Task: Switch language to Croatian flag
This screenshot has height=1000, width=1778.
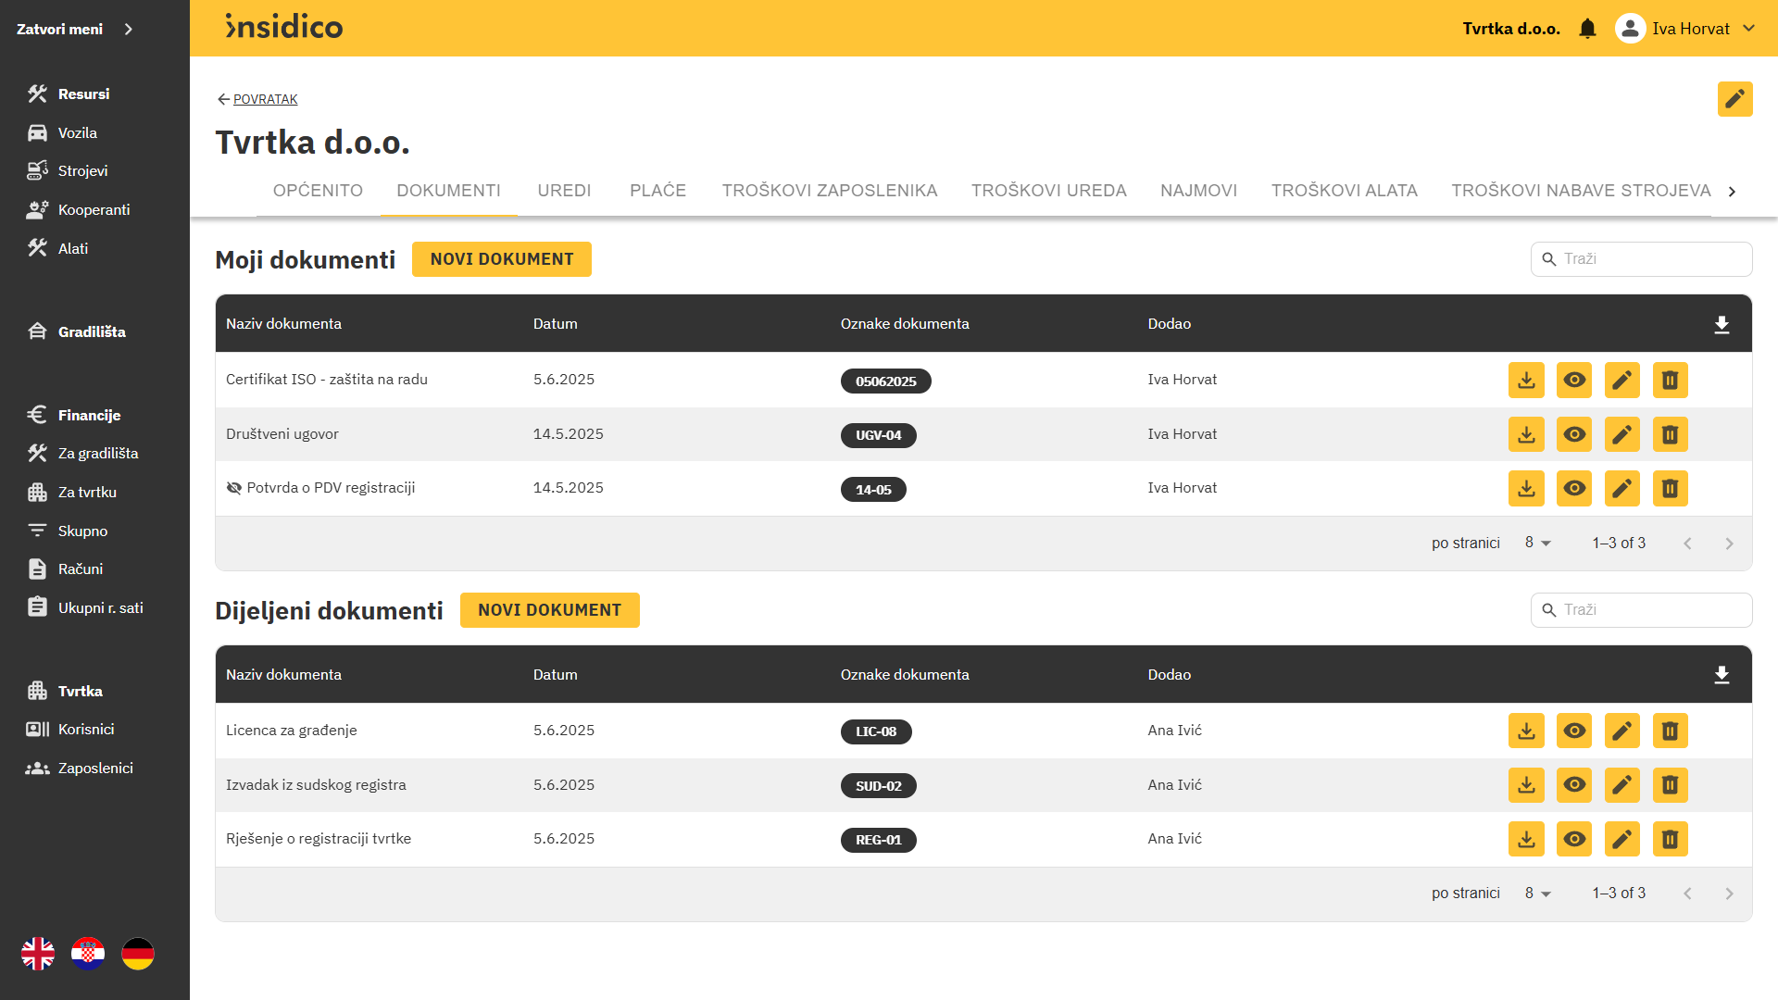Action: [x=88, y=953]
